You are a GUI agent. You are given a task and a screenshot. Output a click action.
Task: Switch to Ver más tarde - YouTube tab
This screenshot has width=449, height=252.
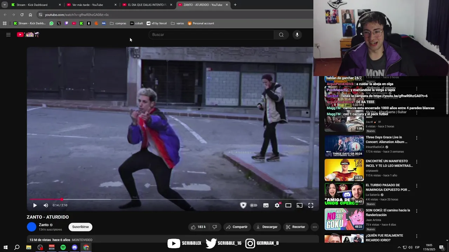click(91, 5)
